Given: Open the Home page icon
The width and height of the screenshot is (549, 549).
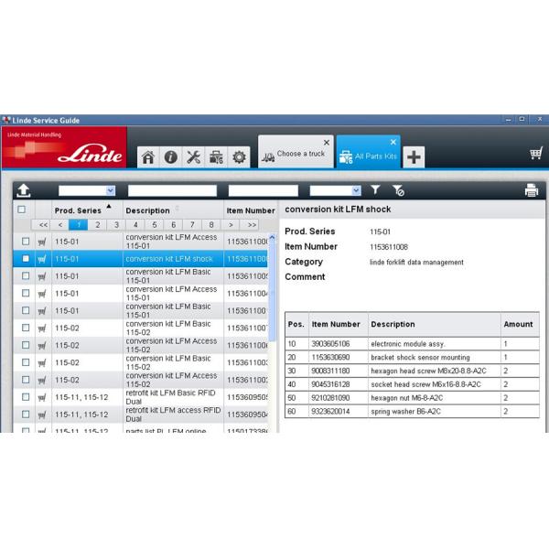Looking at the screenshot, I should [x=148, y=156].
